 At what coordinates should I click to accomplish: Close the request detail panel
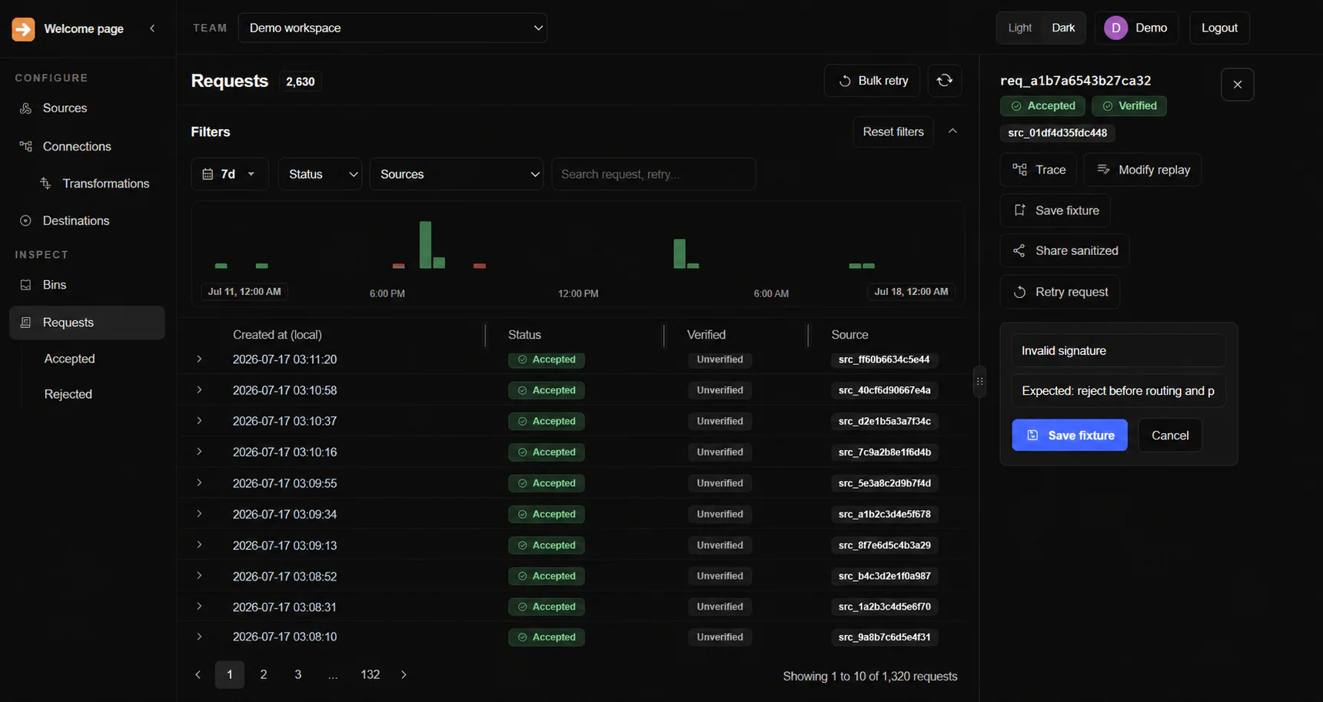1238,84
